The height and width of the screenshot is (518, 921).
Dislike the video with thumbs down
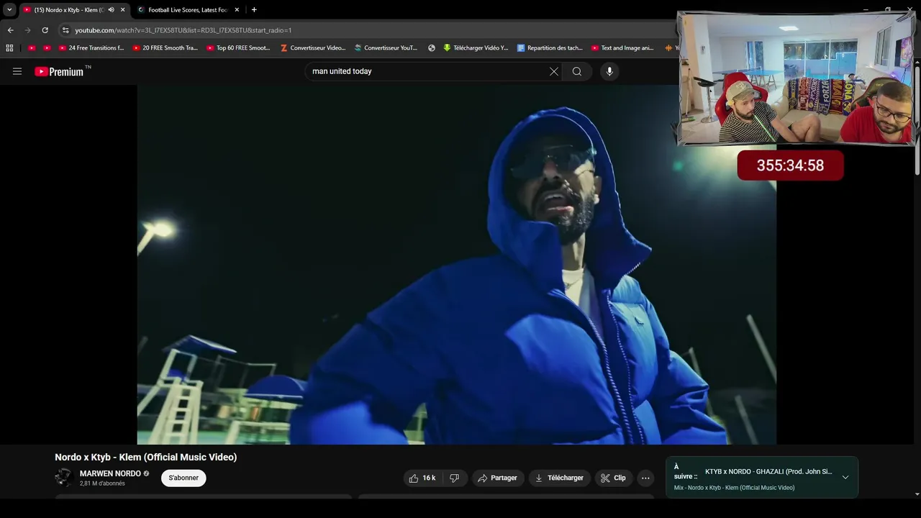(454, 478)
